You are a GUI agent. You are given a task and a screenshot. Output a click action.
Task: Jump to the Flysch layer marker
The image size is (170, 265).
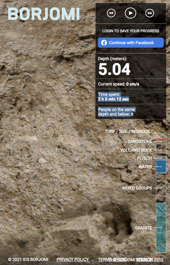click(161, 158)
